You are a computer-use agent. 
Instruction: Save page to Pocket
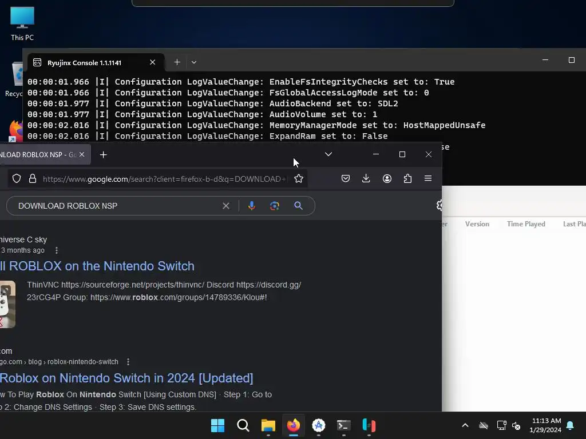[x=346, y=179]
